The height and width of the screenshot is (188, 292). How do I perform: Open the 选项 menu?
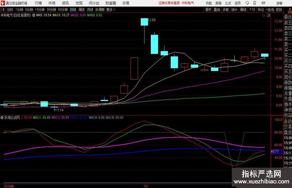click(x=237, y=3)
